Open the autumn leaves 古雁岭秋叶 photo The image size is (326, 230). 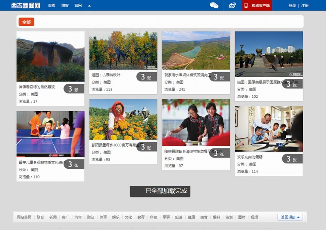pyautogui.click(x=123, y=51)
